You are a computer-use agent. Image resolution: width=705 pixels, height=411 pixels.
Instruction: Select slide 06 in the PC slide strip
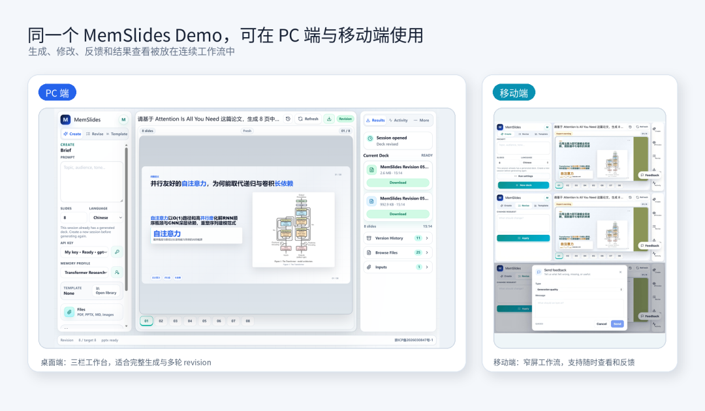point(219,321)
